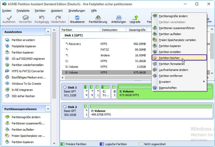215x147 pixels.
Task: Choose Partition kopieren in context menu
Action: point(179,46)
